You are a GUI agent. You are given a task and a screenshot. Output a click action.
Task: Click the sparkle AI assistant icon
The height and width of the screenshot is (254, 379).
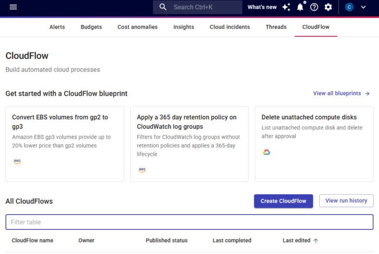pyautogui.click(x=286, y=7)
